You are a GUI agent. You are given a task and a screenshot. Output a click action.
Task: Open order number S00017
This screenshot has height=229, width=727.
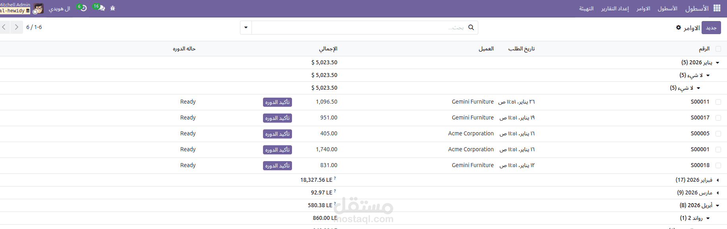tap(700, 117)
